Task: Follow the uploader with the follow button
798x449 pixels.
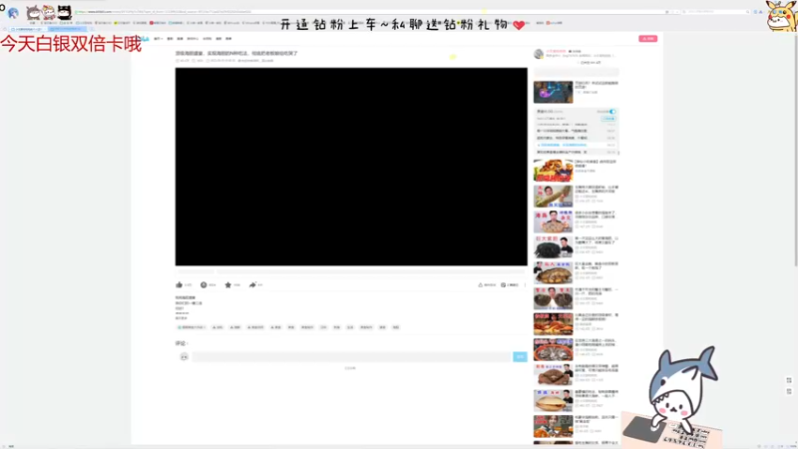Action: pyautogui.click(x=591, y=63)
